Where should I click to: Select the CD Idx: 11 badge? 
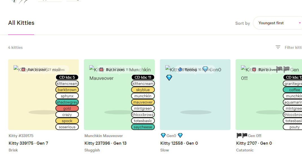(x=143, y=77)
